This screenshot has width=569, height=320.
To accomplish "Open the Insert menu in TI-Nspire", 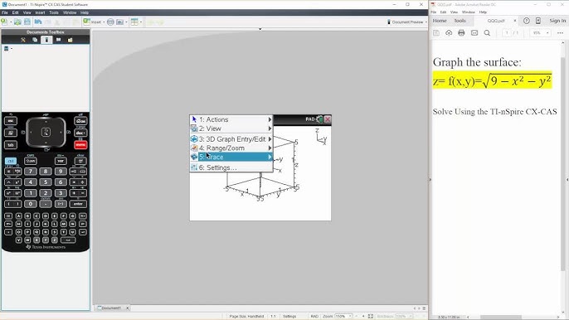I will tap(40, 12).
